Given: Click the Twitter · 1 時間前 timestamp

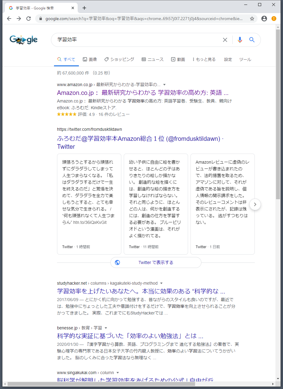Looking at the screenshot, I should tap(76, 247).
